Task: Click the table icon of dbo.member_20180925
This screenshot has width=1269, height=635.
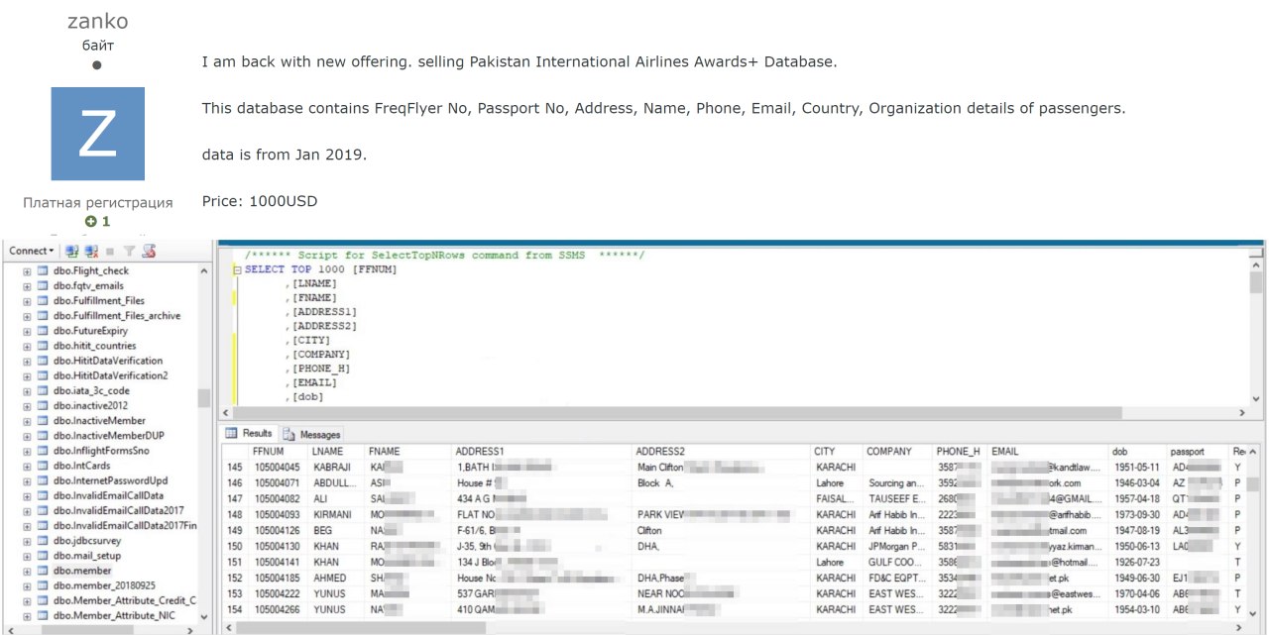Action: [43, 586]
